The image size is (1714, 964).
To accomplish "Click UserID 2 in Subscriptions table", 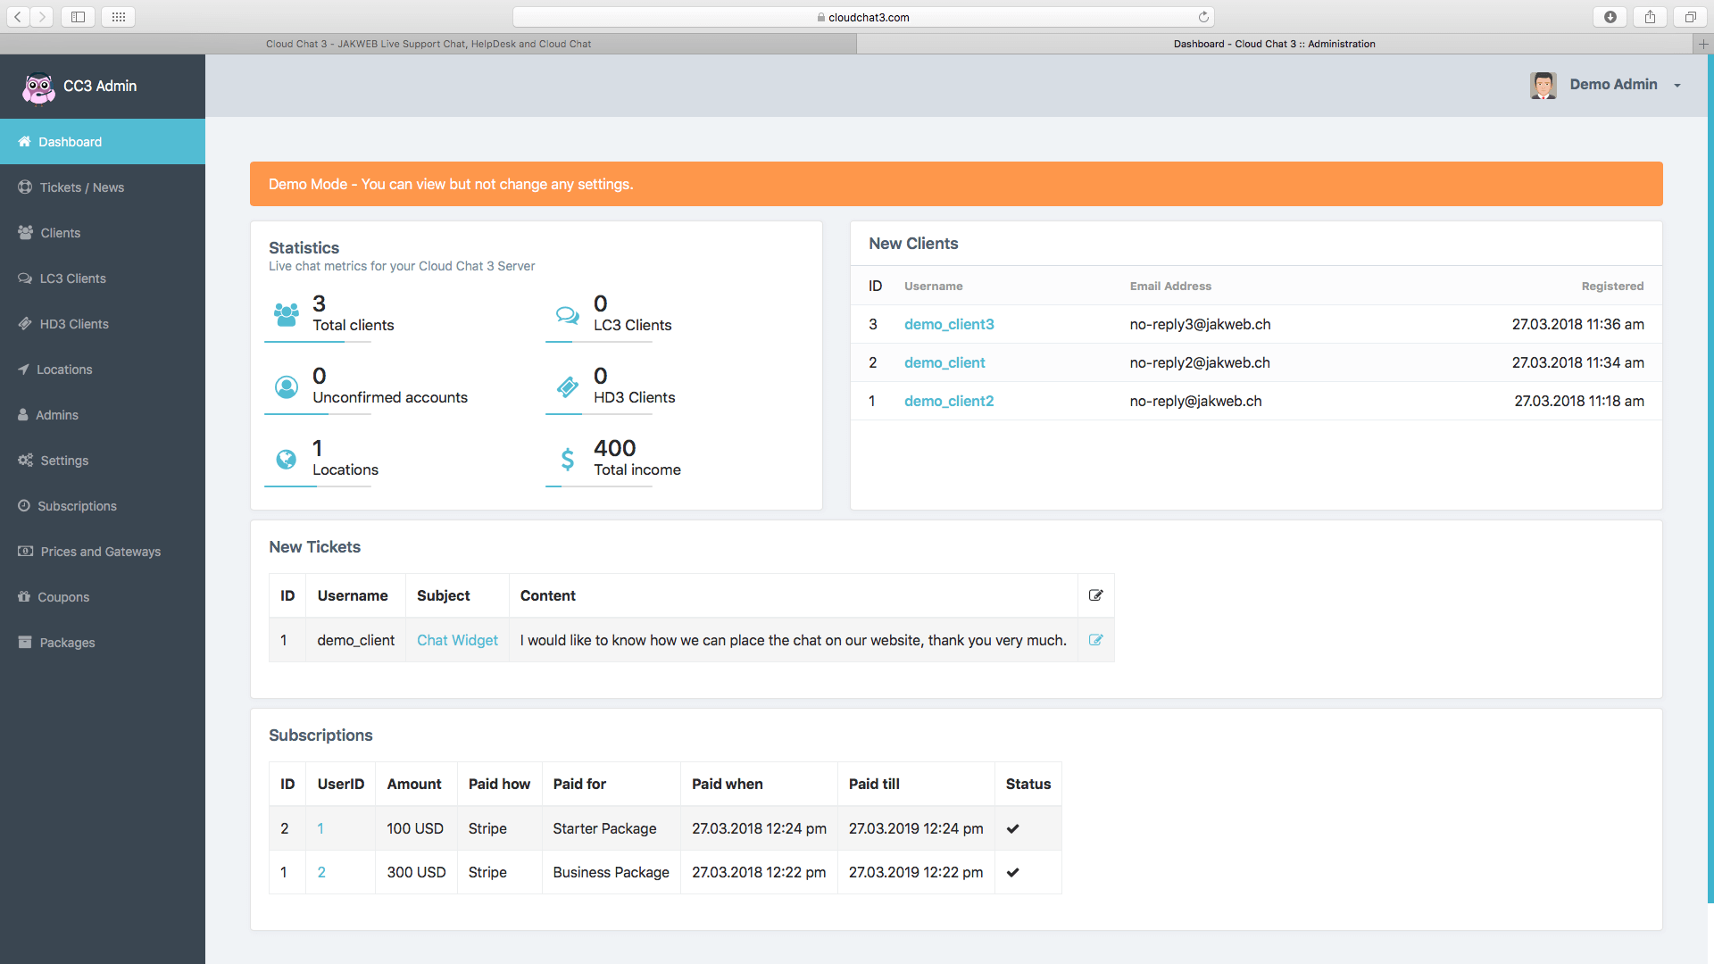I will point(321,872).
